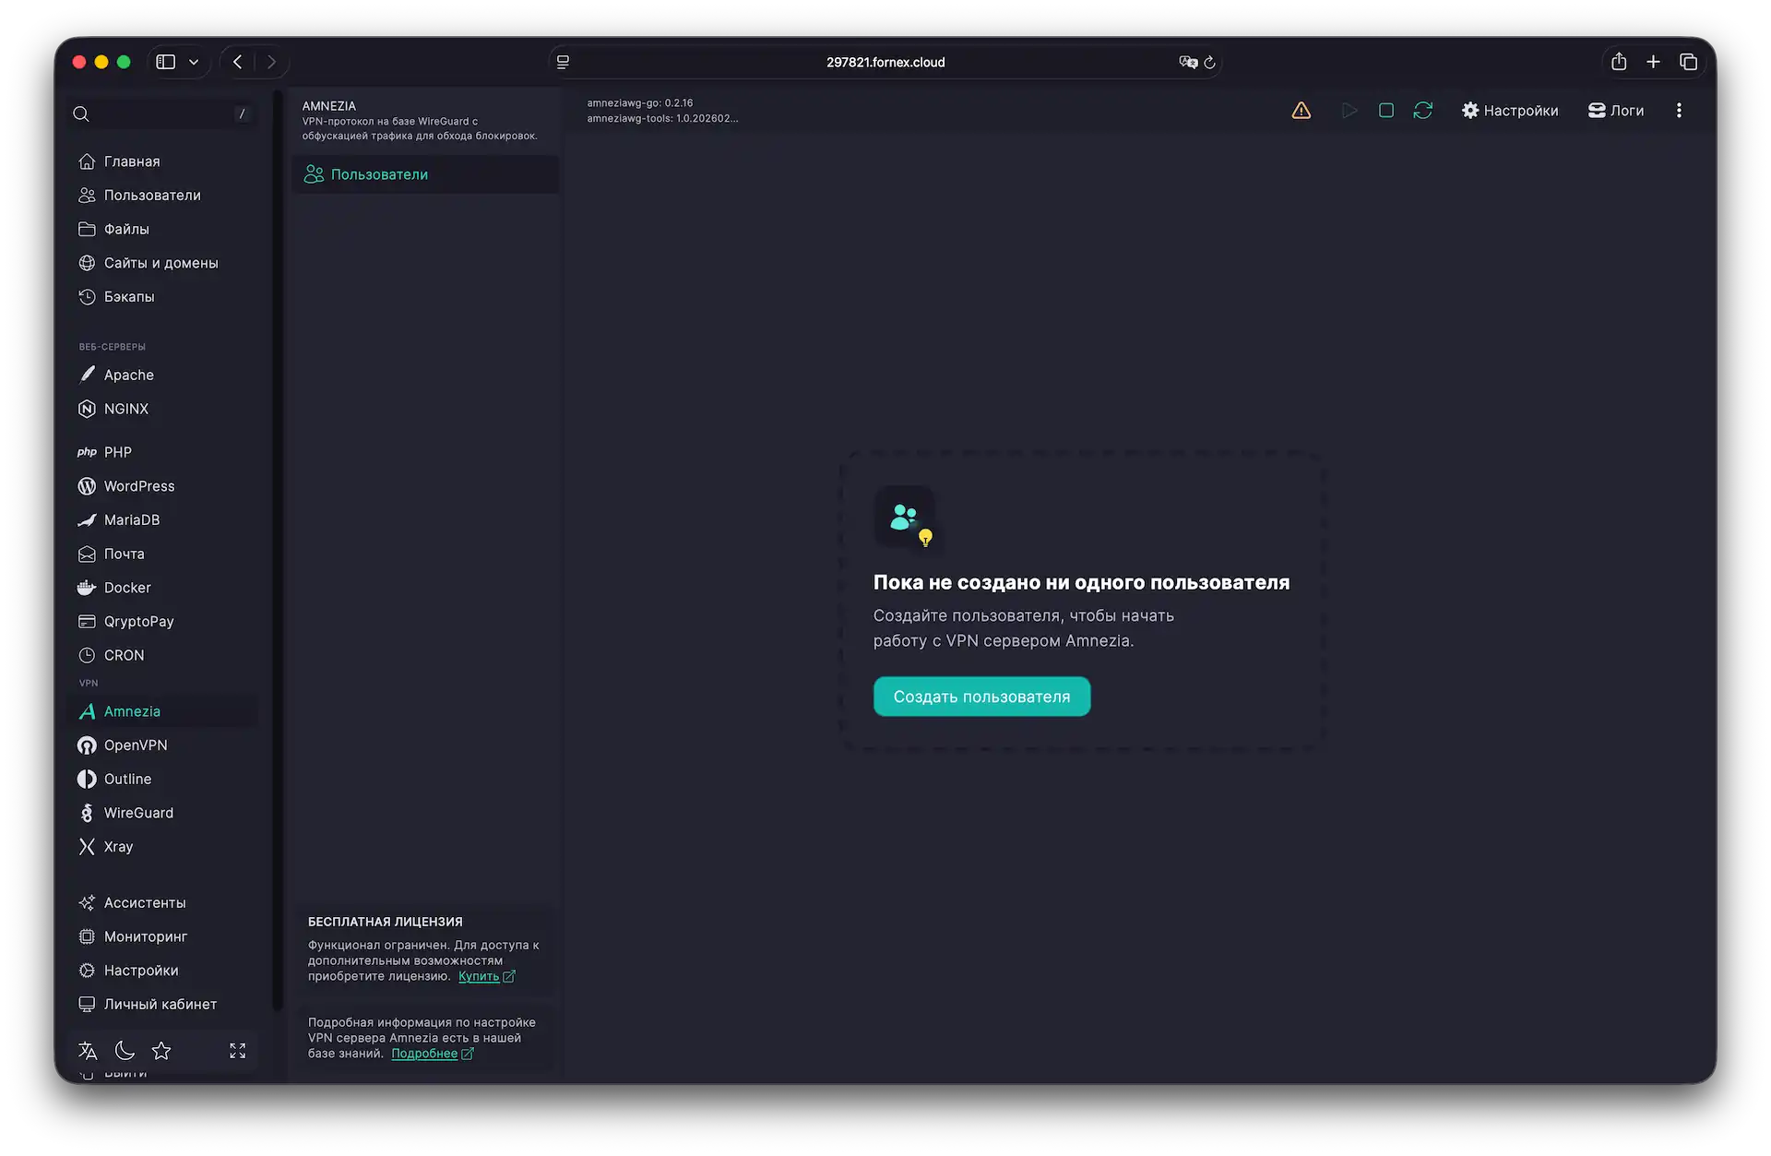
Task: Open the Docker section
Action: [x=126, y=588]
